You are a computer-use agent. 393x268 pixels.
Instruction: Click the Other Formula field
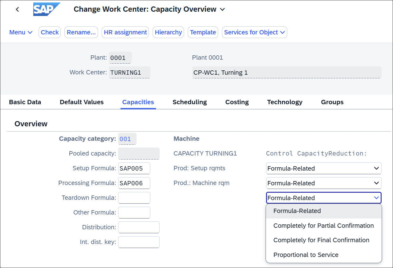tap(134, 213)
